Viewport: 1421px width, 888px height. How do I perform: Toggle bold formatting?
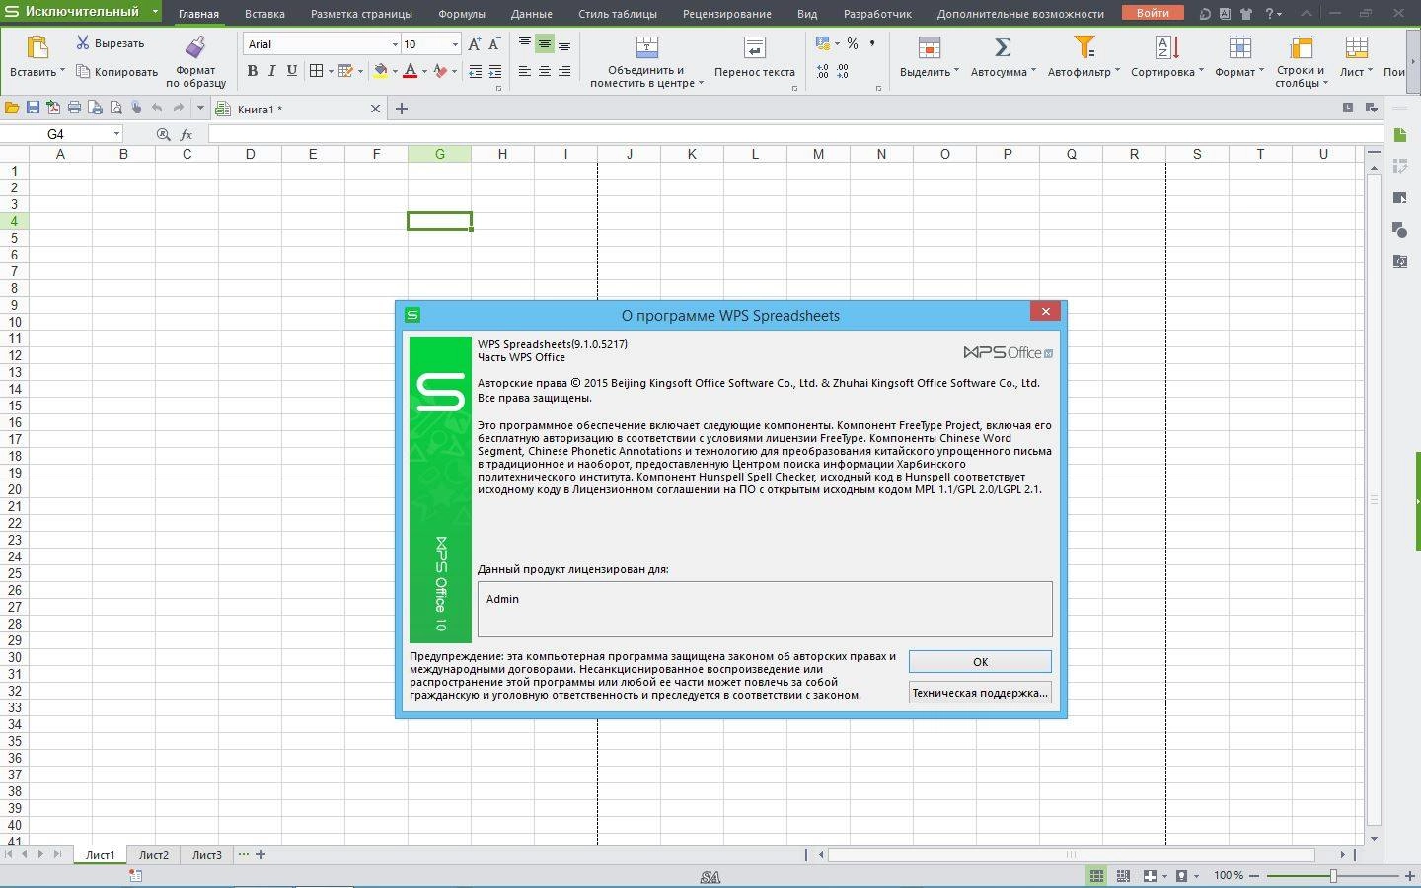tap(252, 71)
